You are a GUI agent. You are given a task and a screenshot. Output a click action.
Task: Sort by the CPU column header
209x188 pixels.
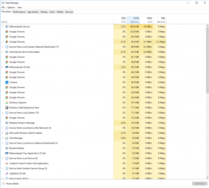click(x=120, y=20)
